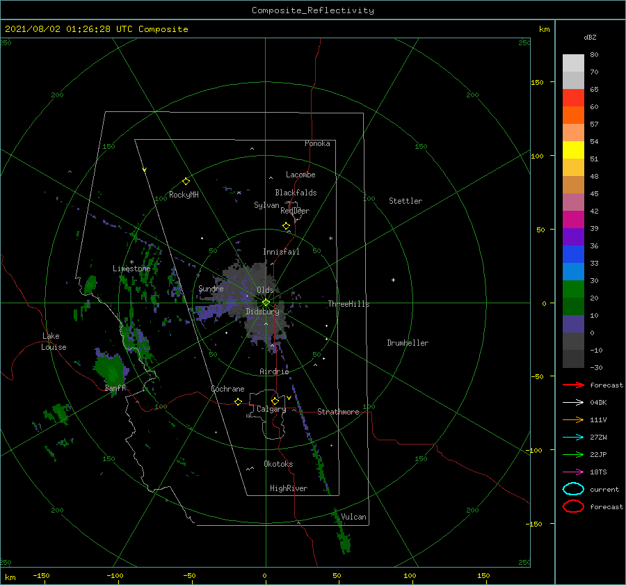This screenshot has width=626, height=585.
Task: Click the red forecast arrow icon
Action: pyautogui.click(x=573, y=385)
